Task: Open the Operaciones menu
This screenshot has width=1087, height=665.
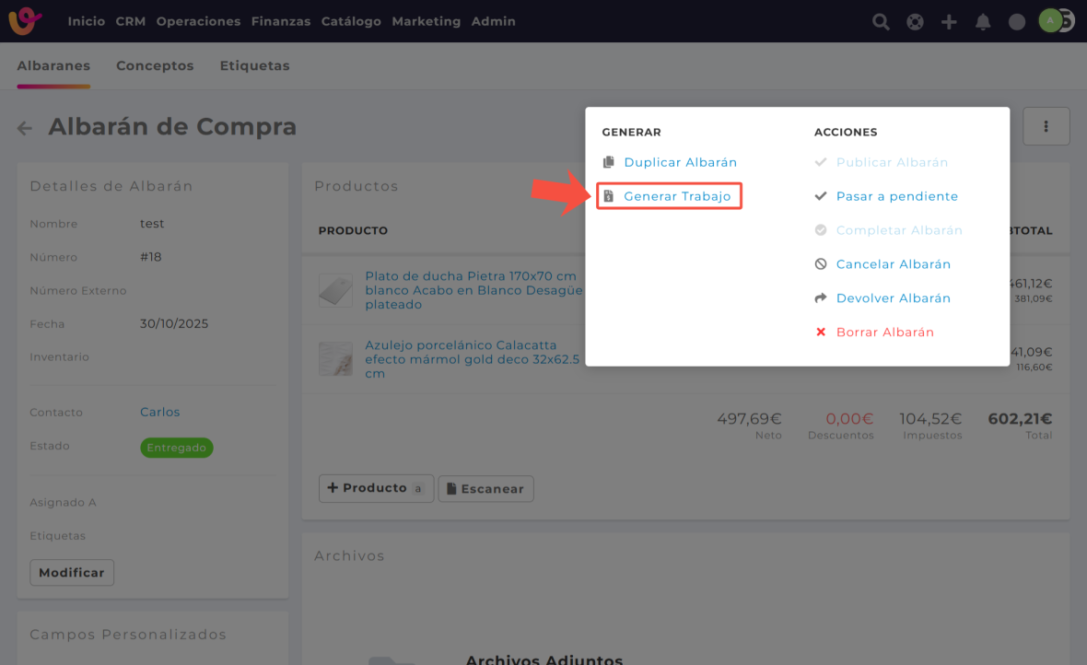Action: 198,21
